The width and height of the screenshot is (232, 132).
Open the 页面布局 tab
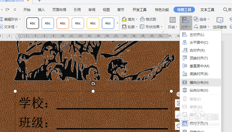point(59,10)
